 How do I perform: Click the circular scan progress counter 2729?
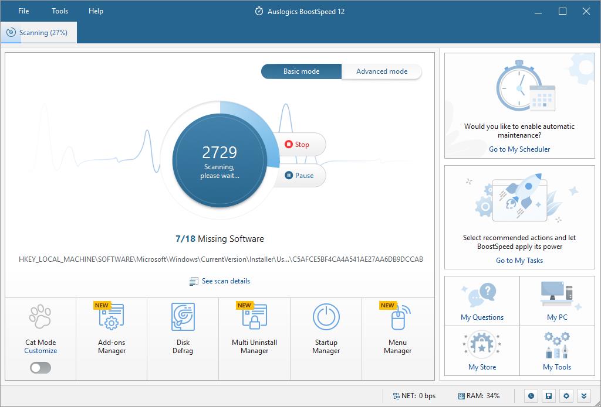click(220, 160)
